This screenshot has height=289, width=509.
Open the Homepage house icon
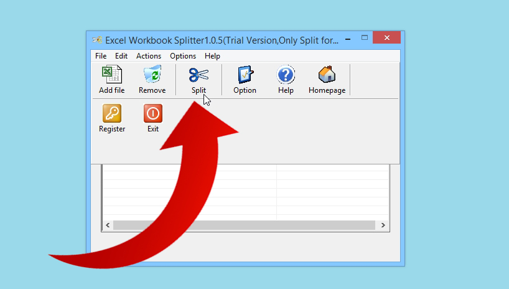point(327,75)
